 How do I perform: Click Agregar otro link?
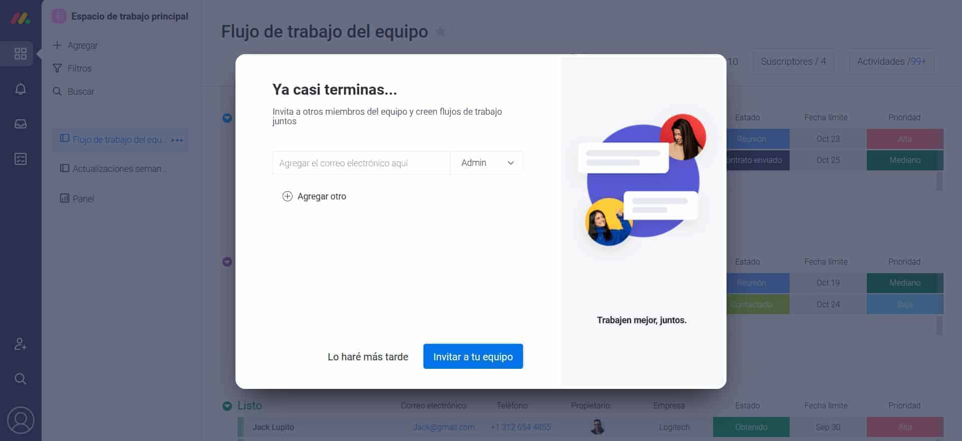(322, 196)
